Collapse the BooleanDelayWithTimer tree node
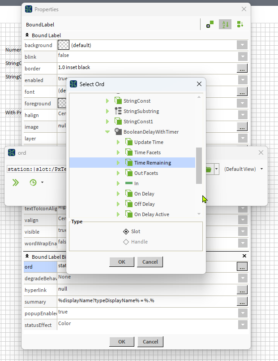The height and width of the screenshot is (361, 278). point(107,132)
